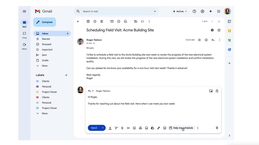Toggle text formatting options

110,128
